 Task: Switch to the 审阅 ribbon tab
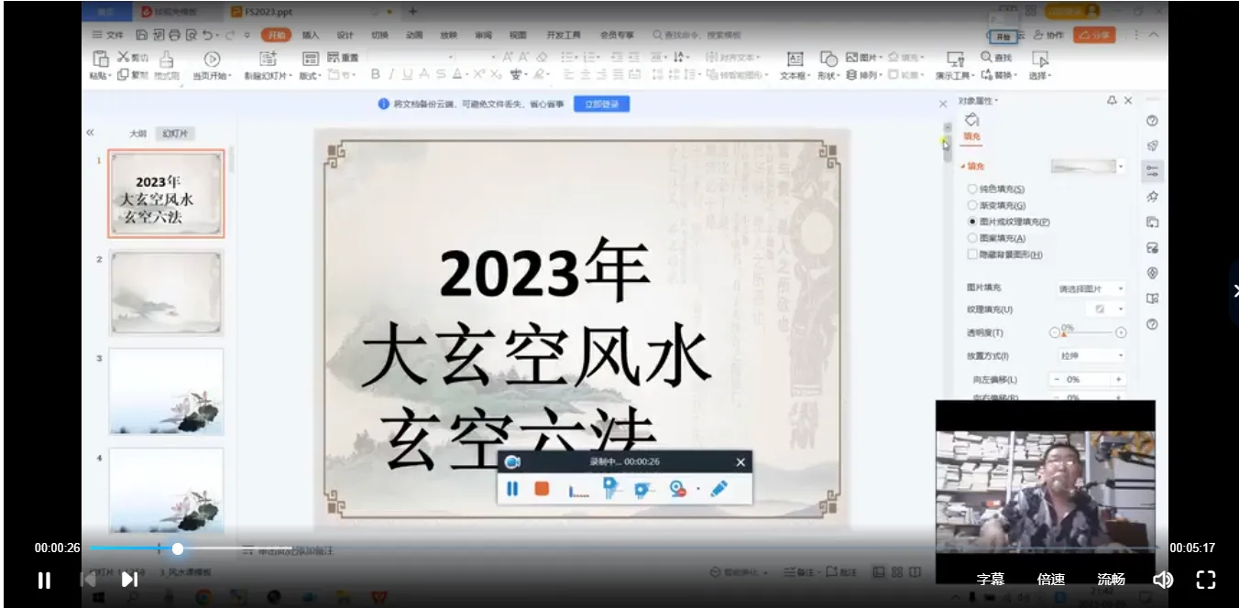click(x=483, y=35)
